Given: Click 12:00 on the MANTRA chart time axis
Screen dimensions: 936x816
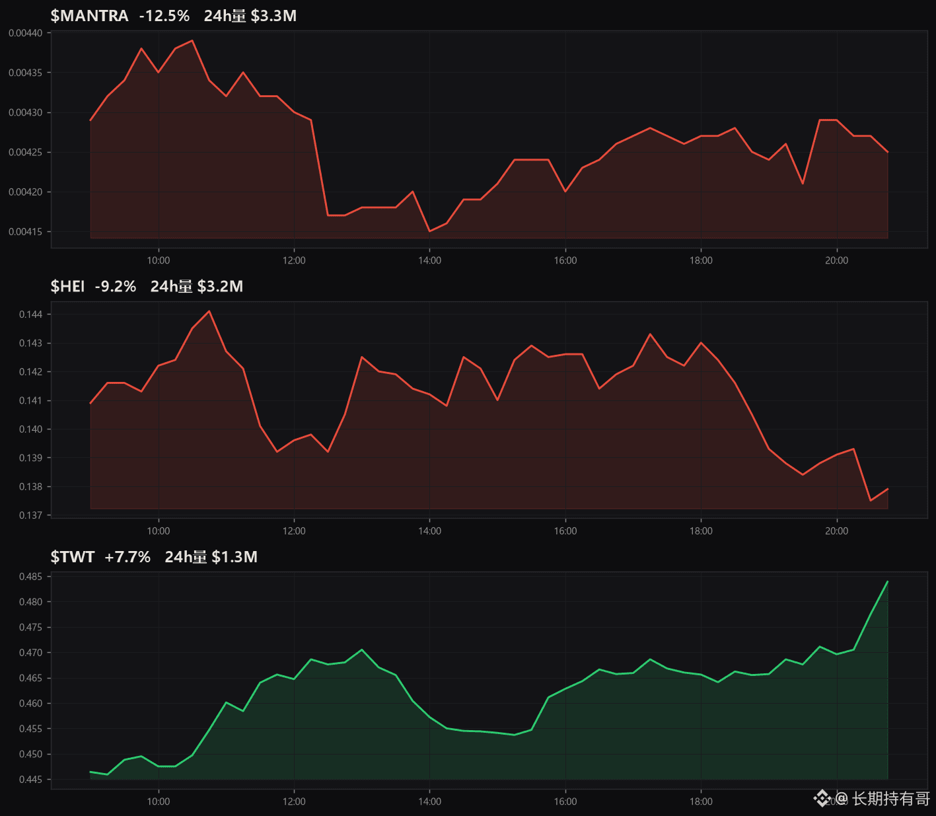Looking at the screenshot, I should [x=294, y=260].
